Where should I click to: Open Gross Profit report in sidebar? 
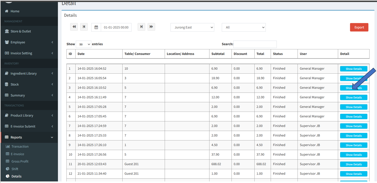pos(20,161)
